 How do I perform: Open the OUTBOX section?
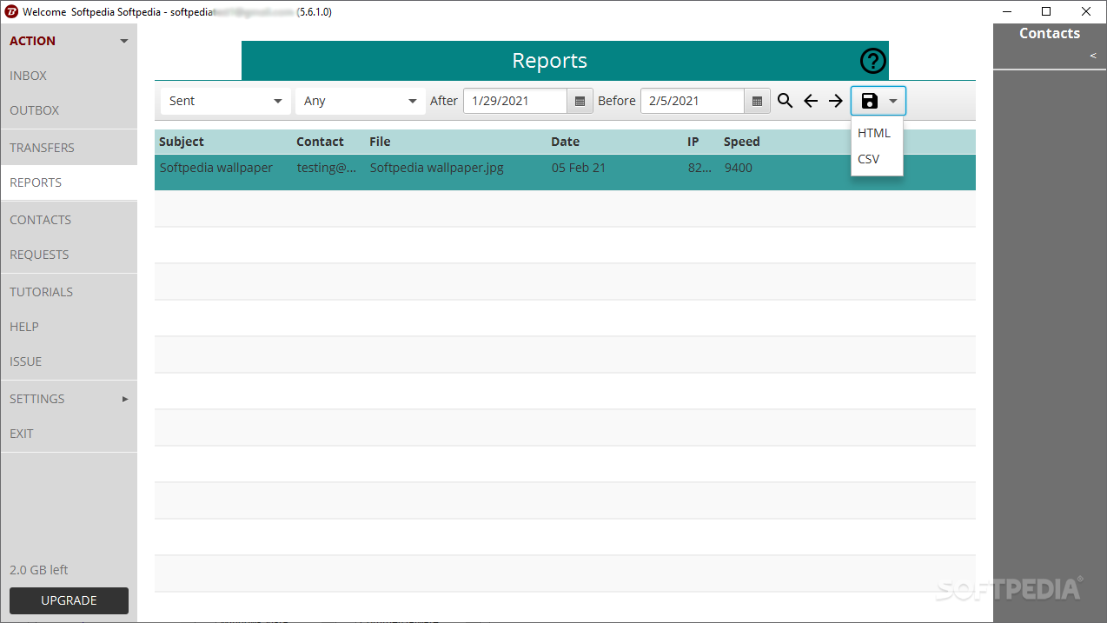pyautogui.click(x=69, y=110)
